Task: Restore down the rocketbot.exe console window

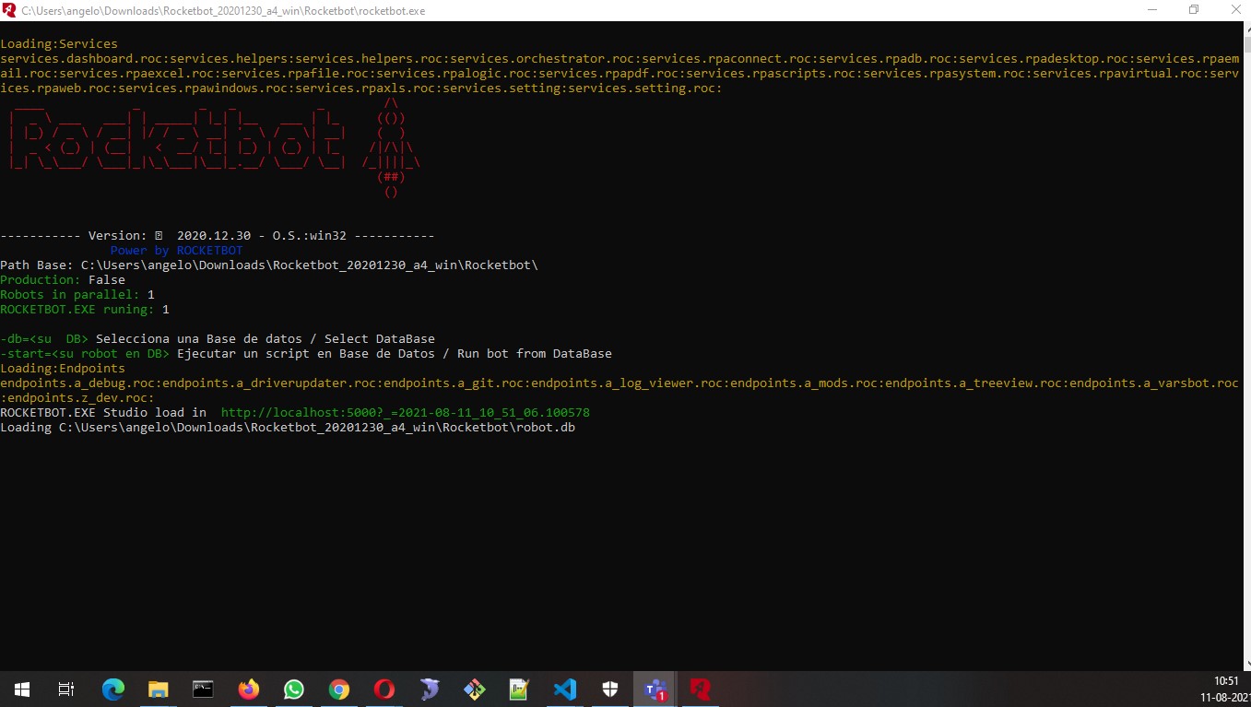Action: (1194, 10)
